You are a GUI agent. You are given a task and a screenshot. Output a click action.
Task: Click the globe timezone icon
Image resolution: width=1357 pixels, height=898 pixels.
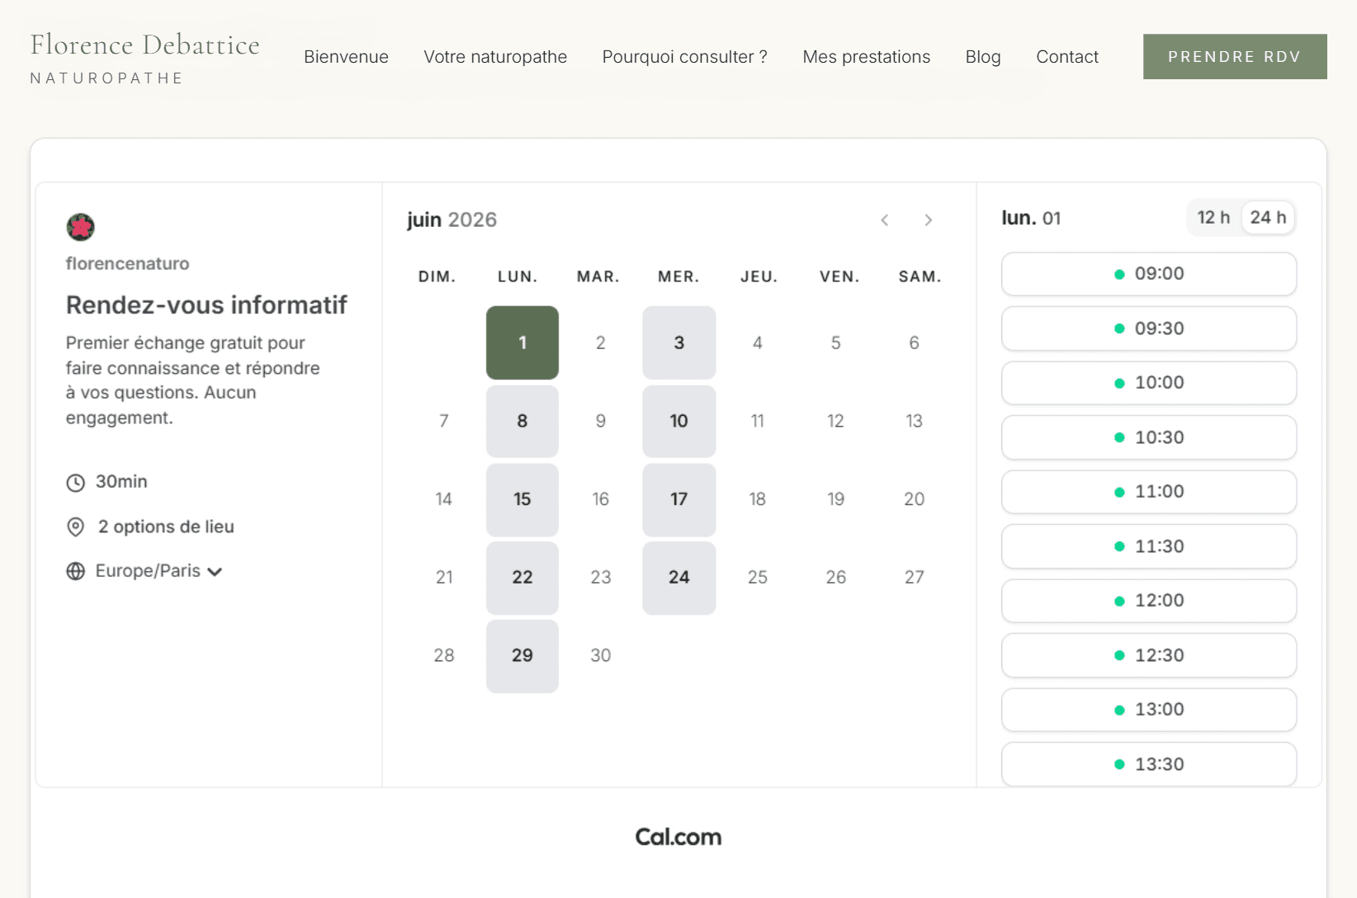(75, 571)
